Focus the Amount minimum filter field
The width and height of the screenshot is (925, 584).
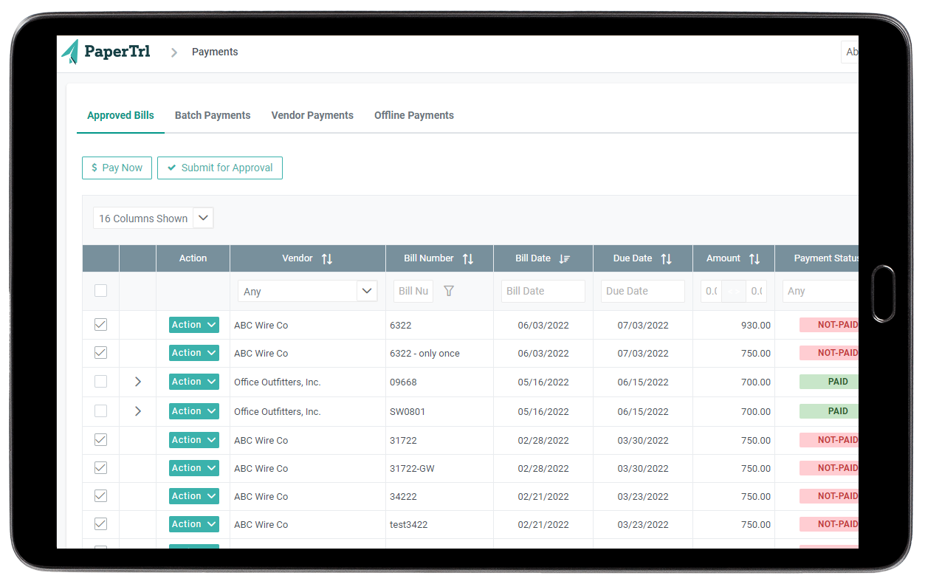711,291
